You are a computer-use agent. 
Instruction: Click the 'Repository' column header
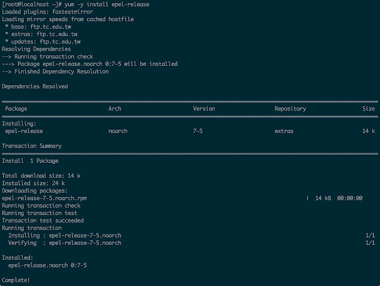point(290,109)
